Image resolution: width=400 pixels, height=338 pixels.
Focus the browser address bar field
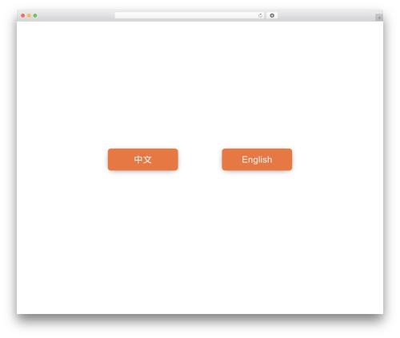190,15
